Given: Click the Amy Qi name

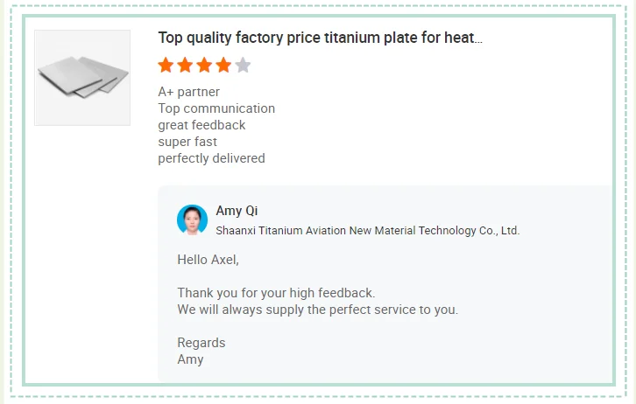Looking at the screenshot, I should 237,211.
